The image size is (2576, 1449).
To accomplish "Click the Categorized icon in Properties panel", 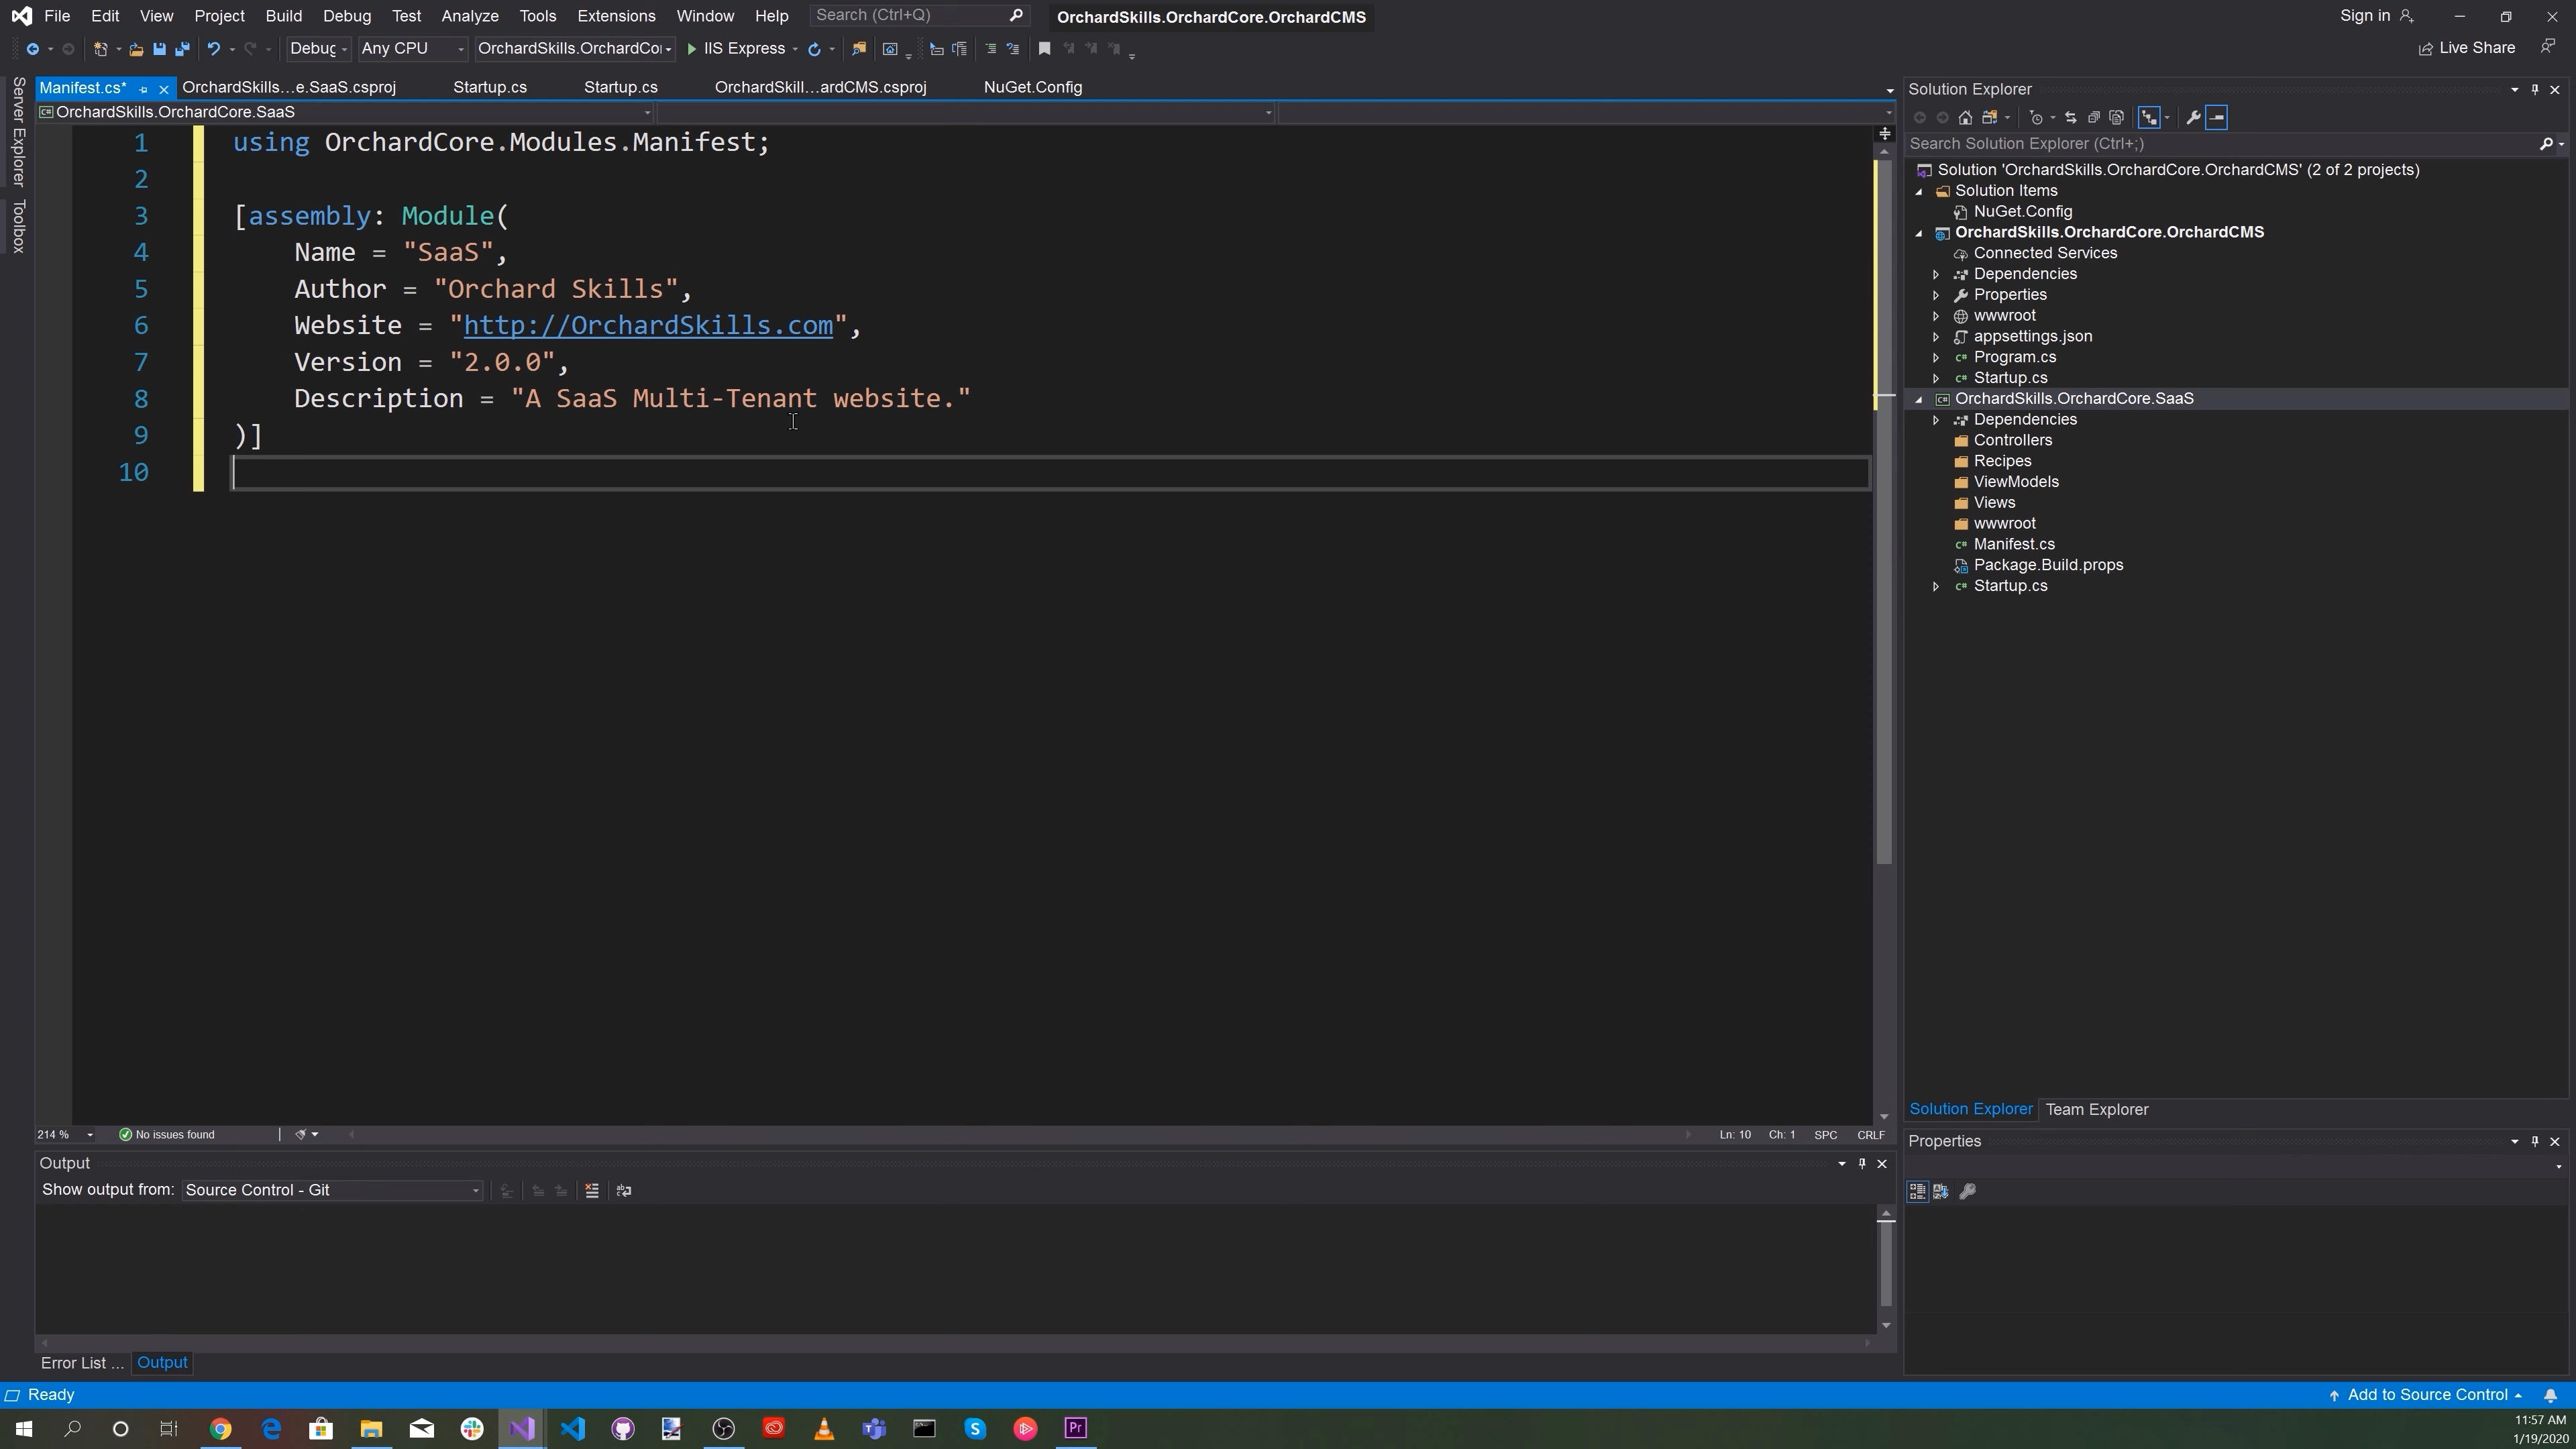I will click(x=1917, y=1192).
